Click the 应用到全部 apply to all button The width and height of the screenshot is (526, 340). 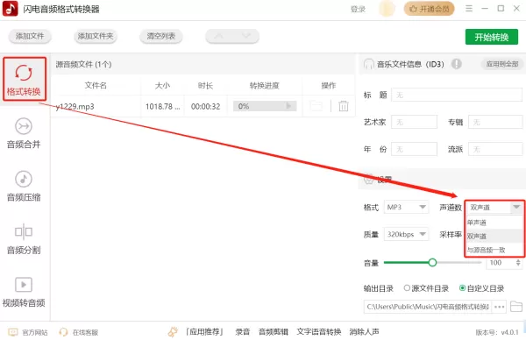point(502,64)
